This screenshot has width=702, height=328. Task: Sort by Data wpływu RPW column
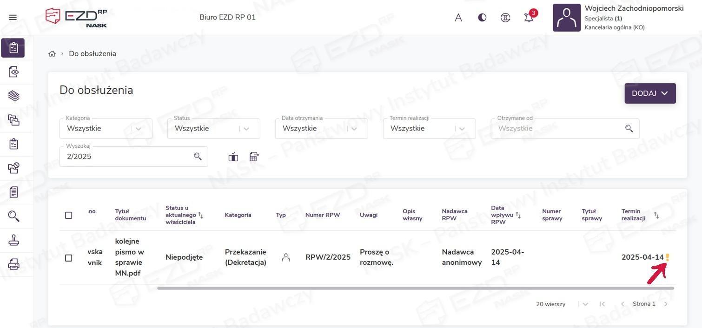click(518, 215)
